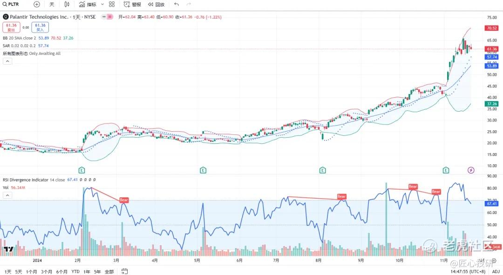Select the YTD time range
503x275 pixels.
click(75, 271)
